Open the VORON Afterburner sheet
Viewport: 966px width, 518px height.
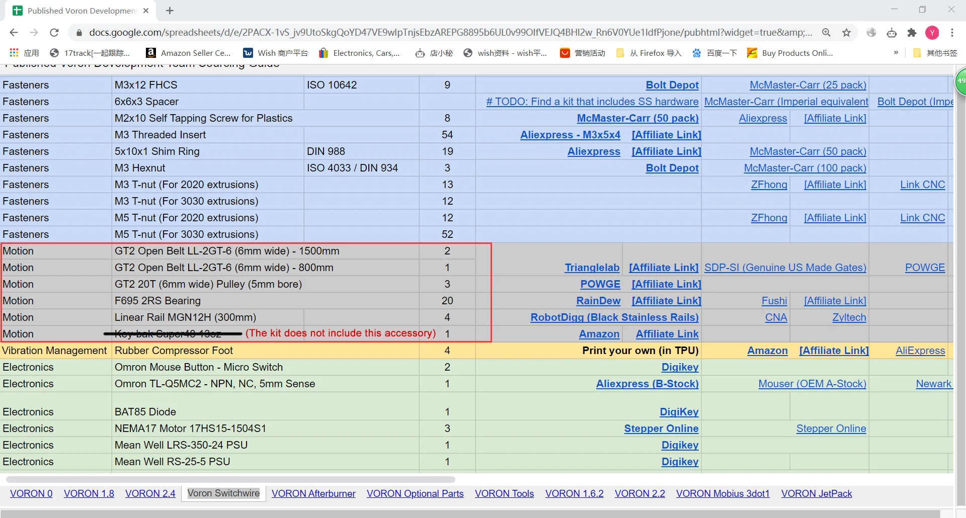pyautogui.click(x=313, y=493)
